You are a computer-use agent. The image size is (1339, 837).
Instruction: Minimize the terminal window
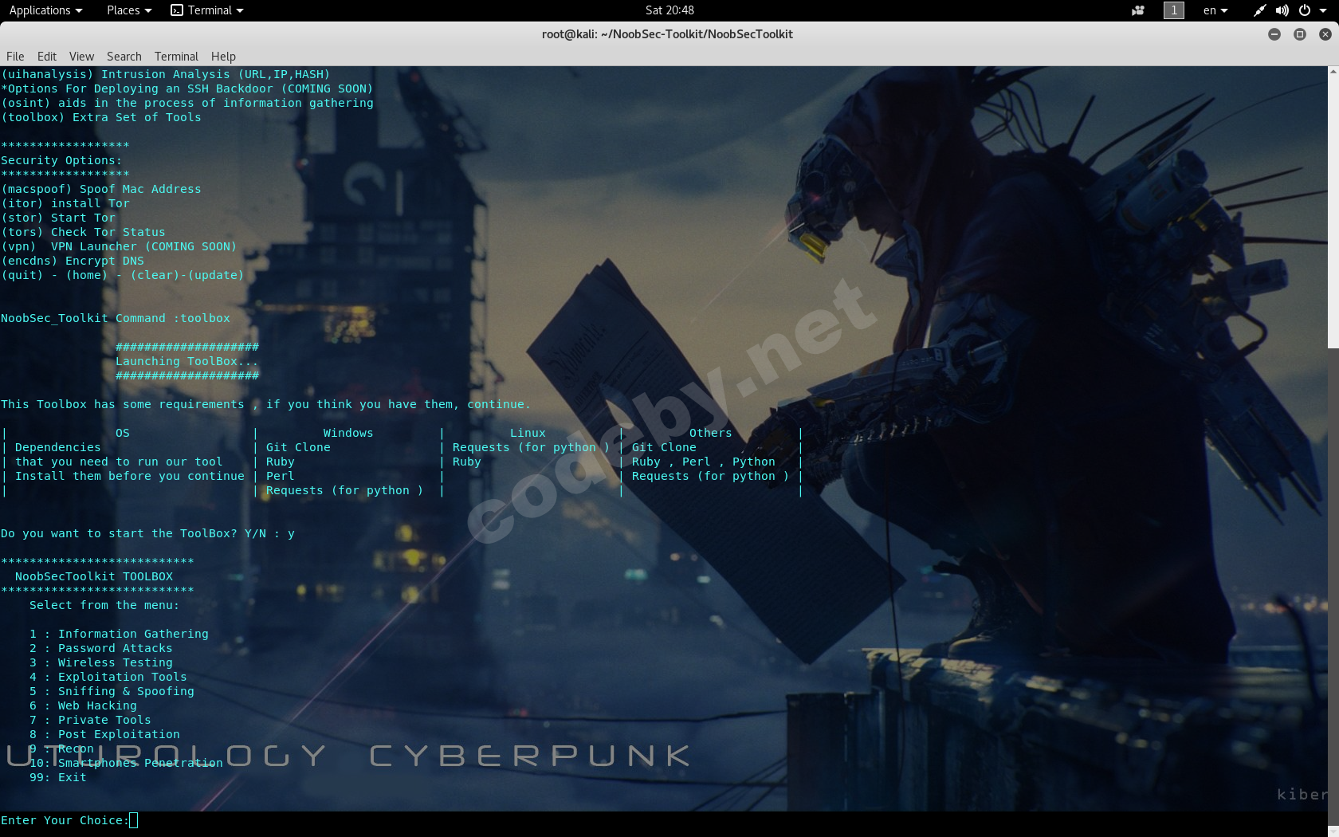[1274, 34]
